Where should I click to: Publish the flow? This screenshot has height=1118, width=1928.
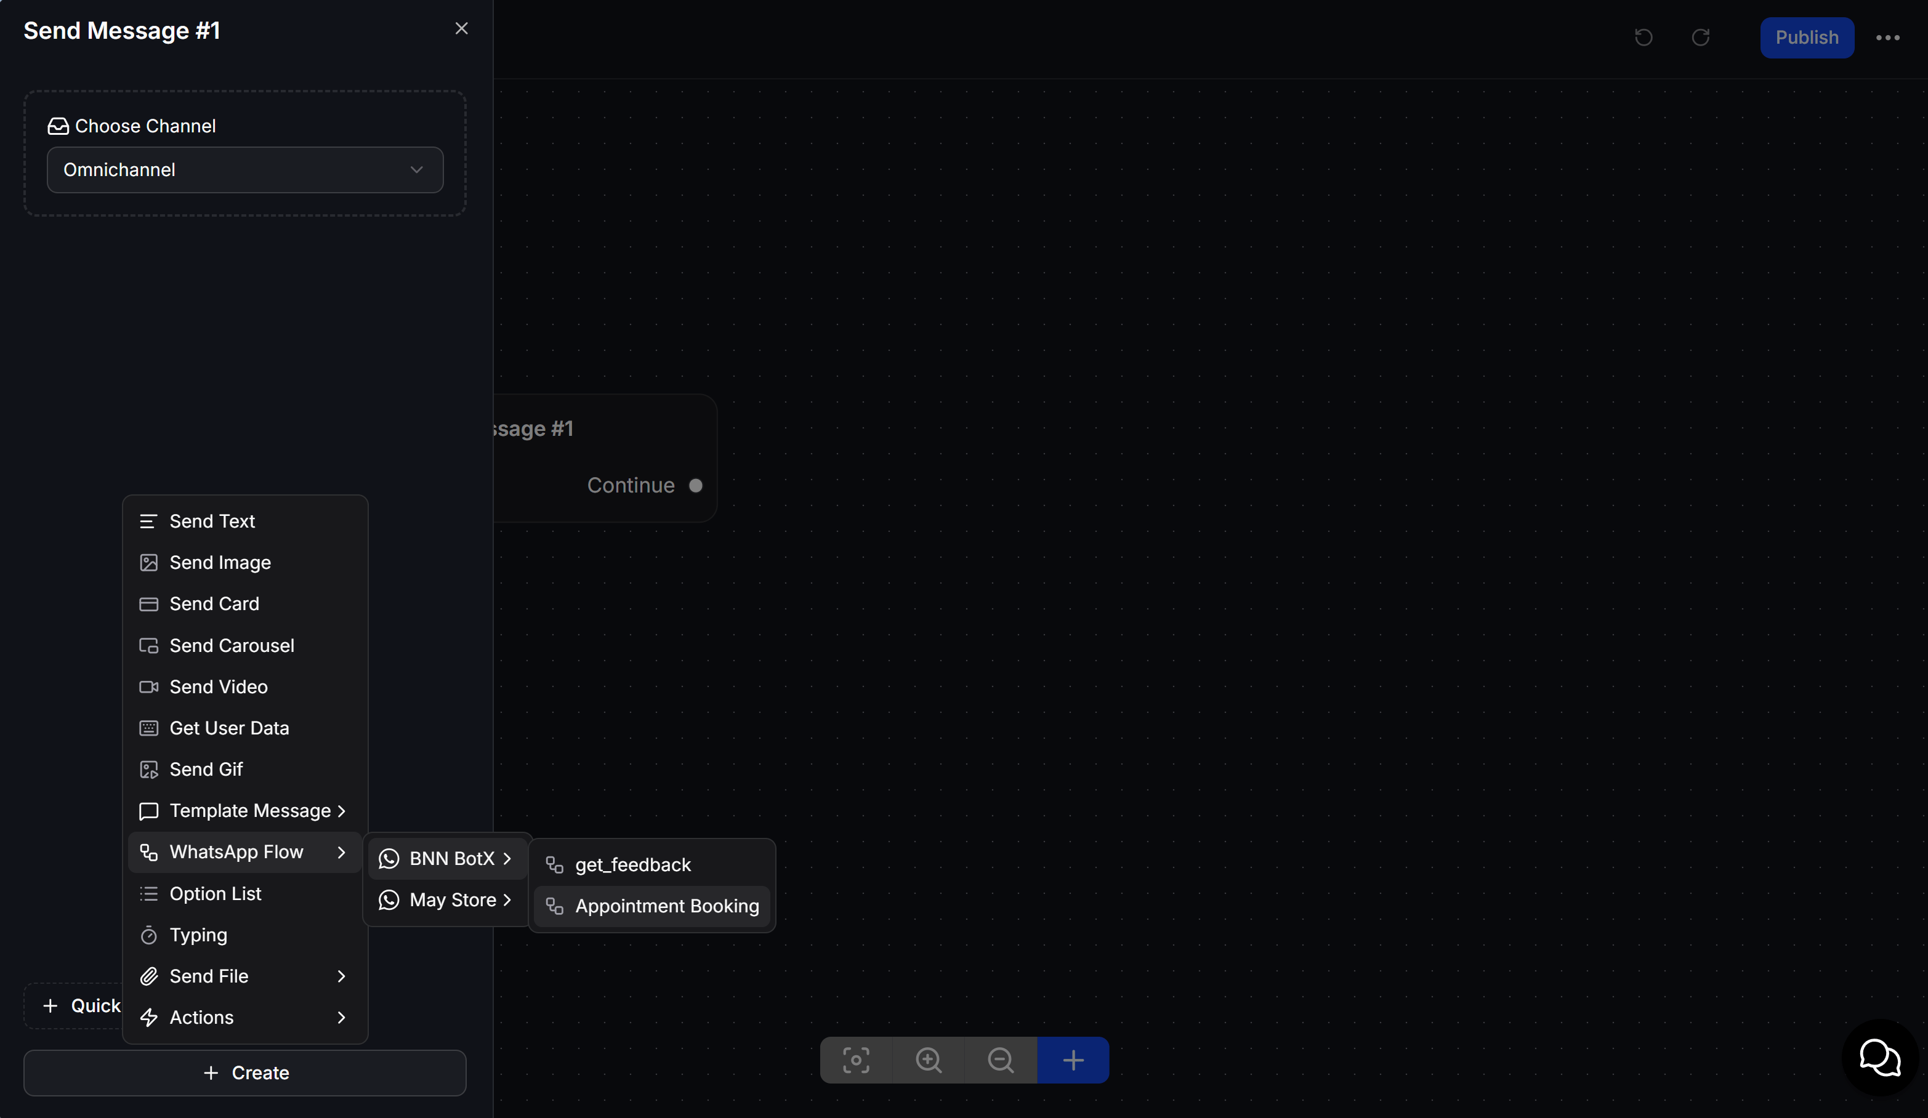(x=1807, y=38)
